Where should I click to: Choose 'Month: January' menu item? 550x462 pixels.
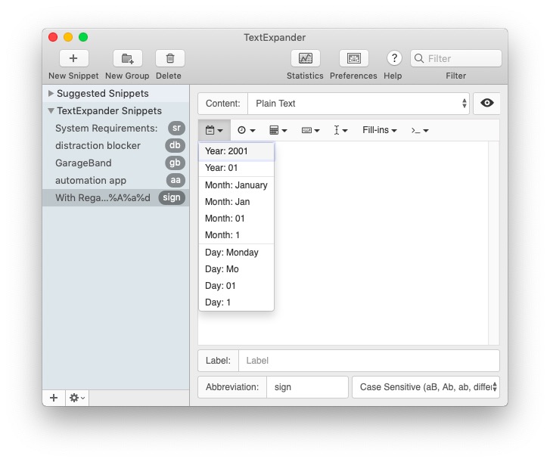click(236, 185)
